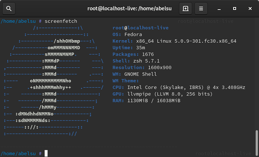Viewport: 259px width, 157px height.
Task: Click the Packages 1676 line
Action: [133, 54]
